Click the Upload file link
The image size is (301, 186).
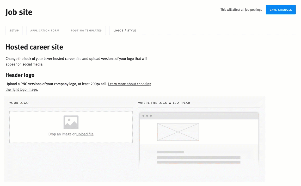(x=85, y=134)
